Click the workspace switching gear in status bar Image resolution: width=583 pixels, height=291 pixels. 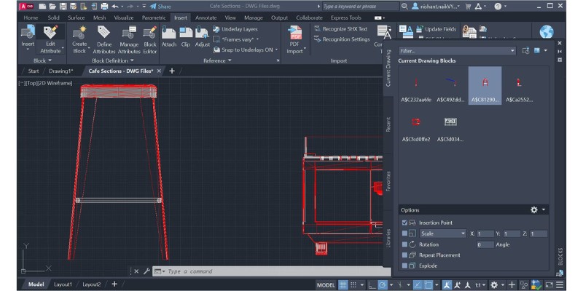(x=494, y=285)
